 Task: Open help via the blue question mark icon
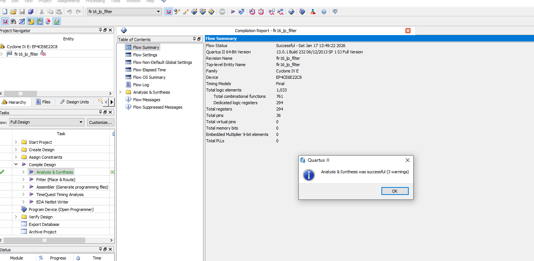pos(324,12)
